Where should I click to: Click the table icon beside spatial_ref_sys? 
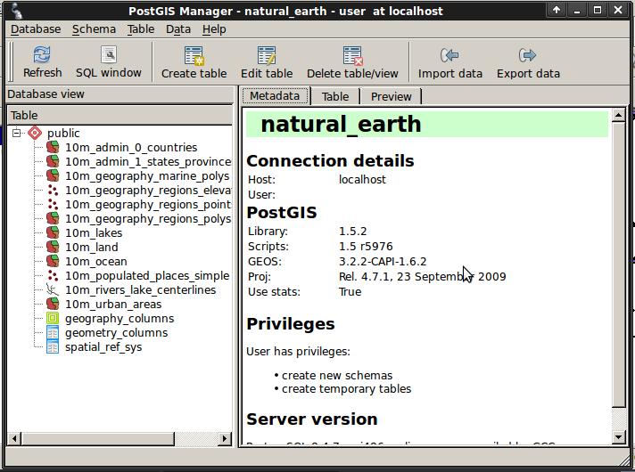click(53, 347)
